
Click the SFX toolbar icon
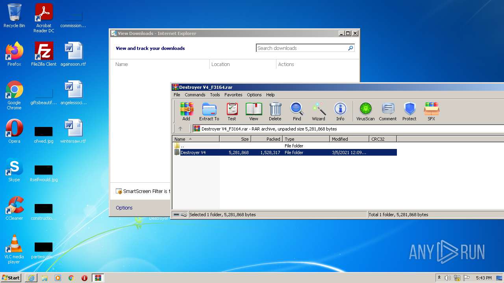(432, 112)
